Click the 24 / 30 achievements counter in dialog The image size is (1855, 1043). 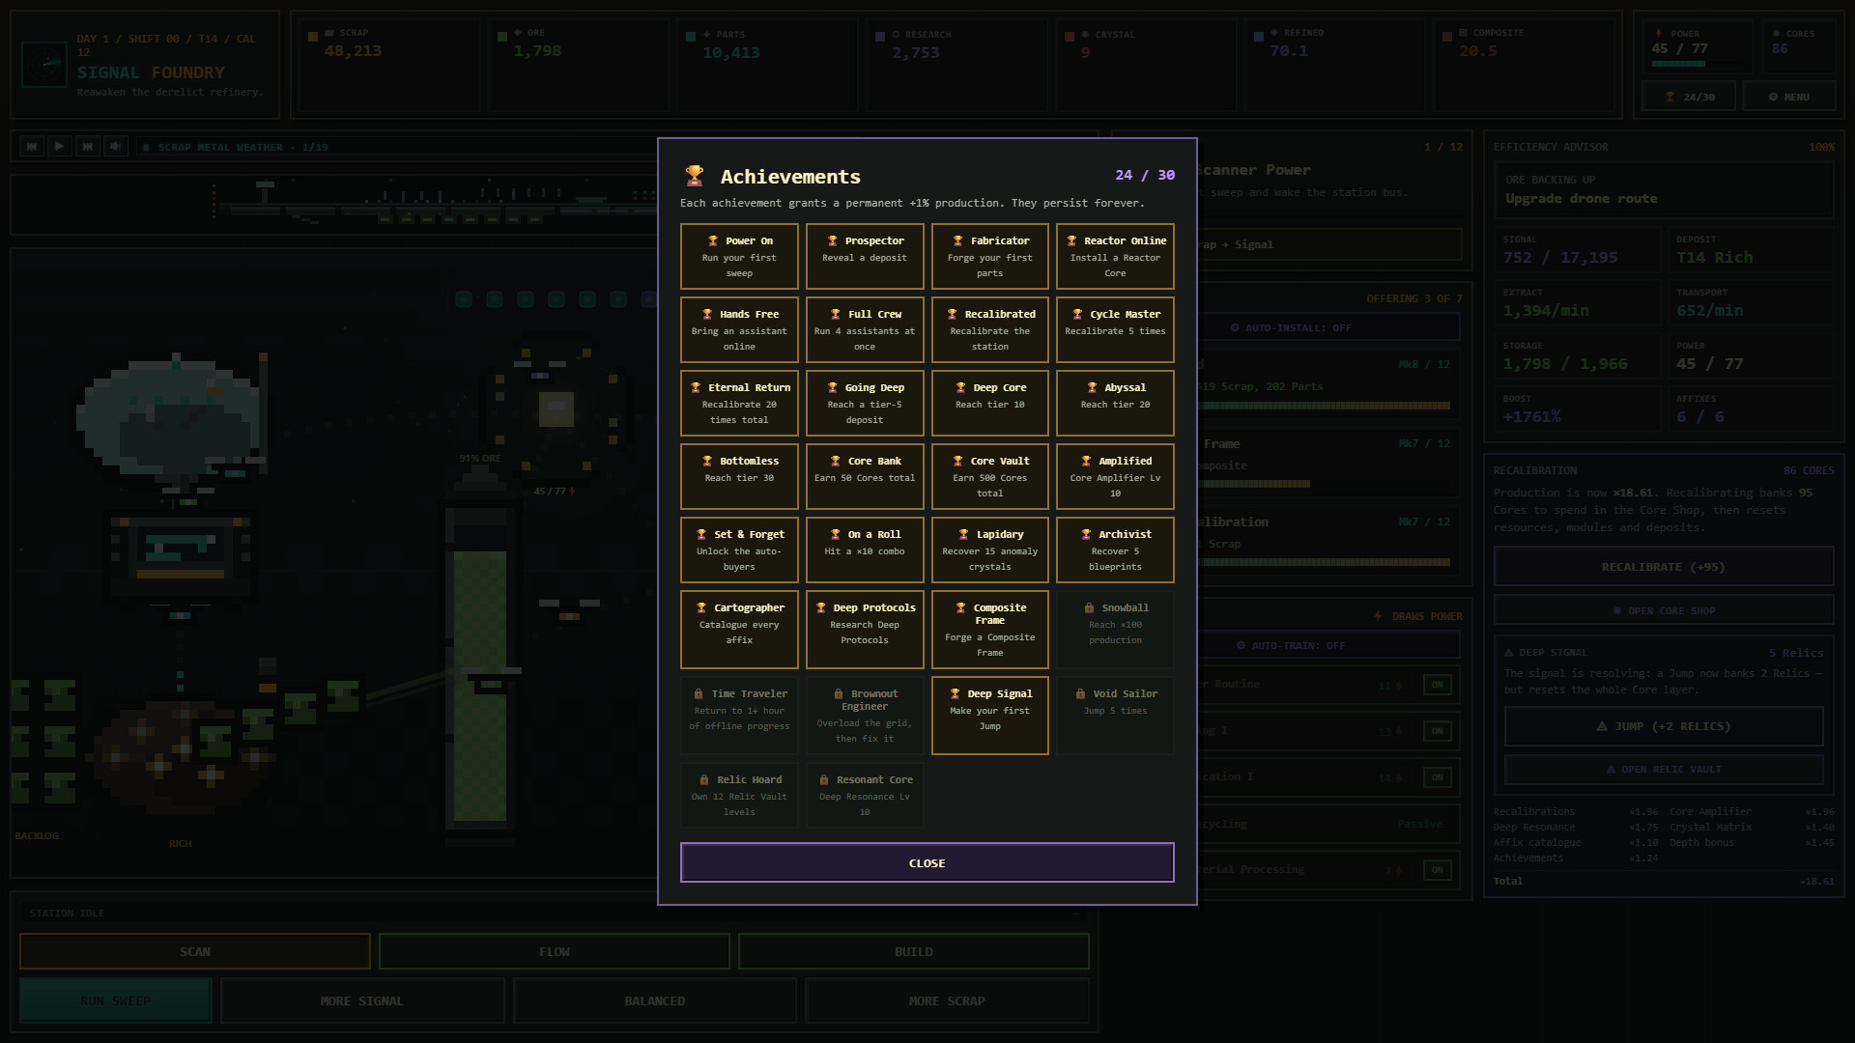click(x=1145, y=175)
